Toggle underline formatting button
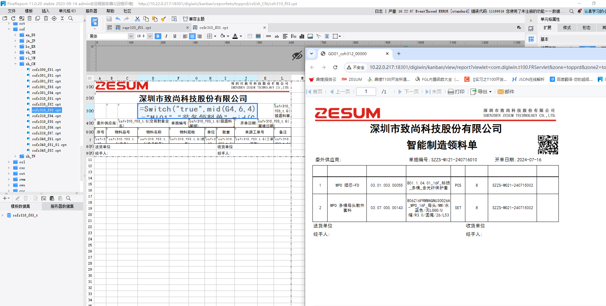606x306 pixels. point(175,36)
